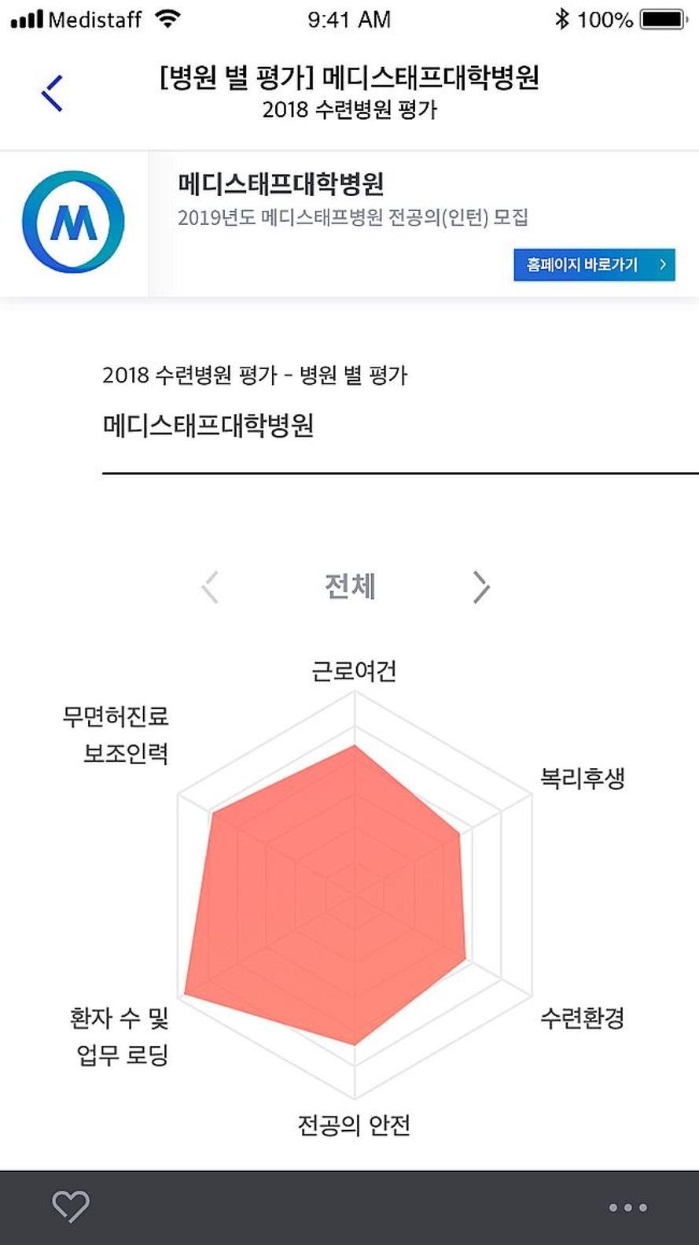
Task: Tap the heart favorite icon
Action: 71,1206
